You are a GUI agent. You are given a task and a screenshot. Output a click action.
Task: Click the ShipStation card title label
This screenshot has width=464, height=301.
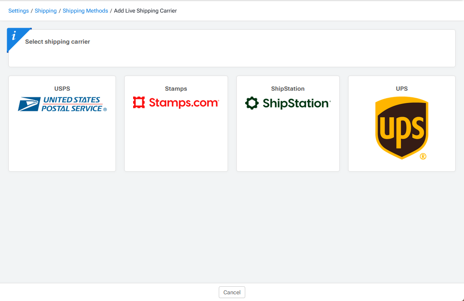[288, 89]
